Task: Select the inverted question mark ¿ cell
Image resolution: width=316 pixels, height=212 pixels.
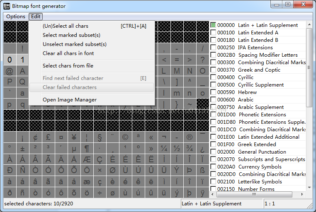Action: tap(202, 148)
